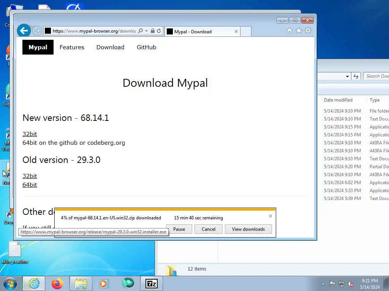Cancel the mypal zip download
Screen dimensions: 389x291
[209, 229]
